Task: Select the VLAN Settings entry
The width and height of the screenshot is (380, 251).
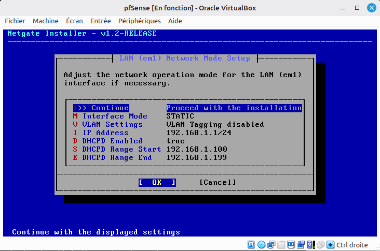Action: 108,124
